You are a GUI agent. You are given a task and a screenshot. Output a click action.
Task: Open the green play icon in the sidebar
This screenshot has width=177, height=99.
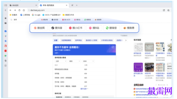tap(5, 56)
